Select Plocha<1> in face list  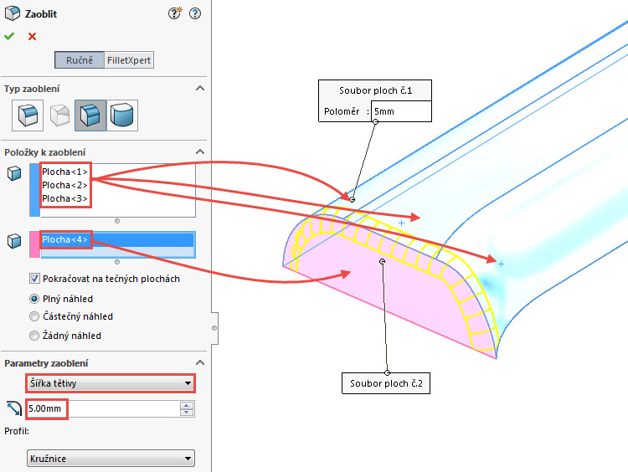[64, 172]
